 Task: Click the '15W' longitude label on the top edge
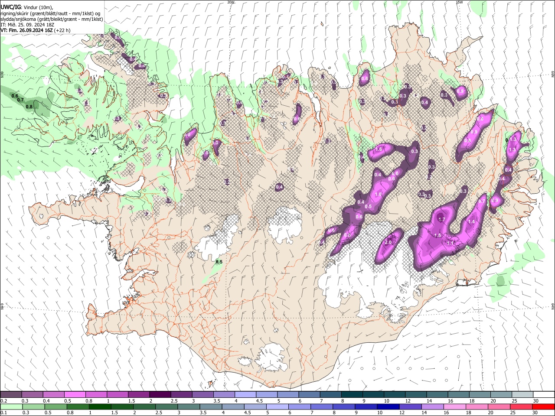coord(459,2)
